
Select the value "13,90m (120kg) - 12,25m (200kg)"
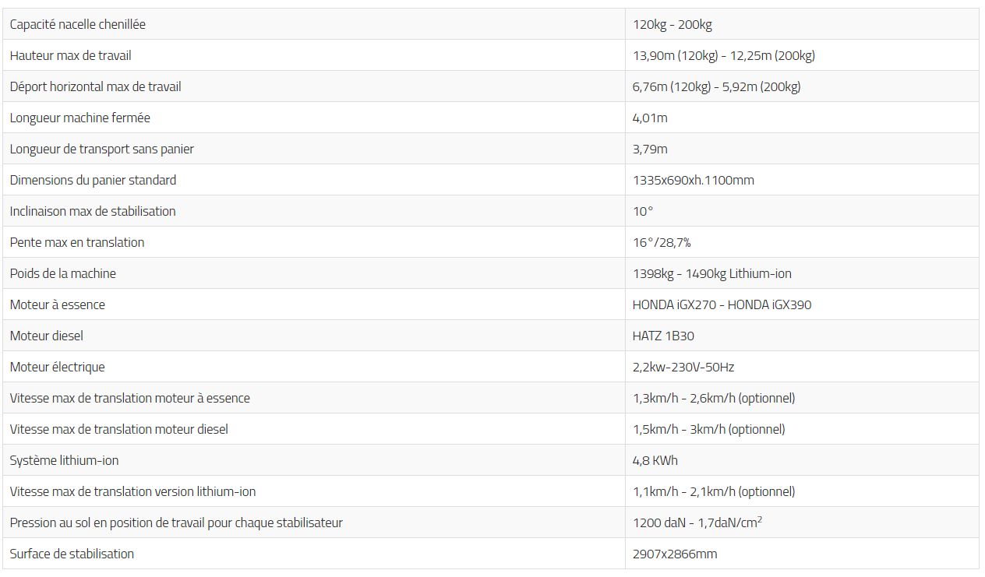coord(724,55)
